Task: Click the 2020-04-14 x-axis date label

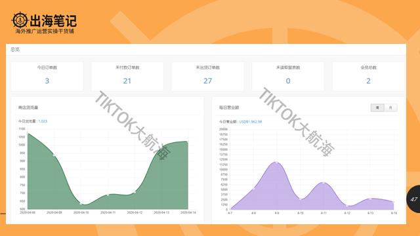Action: [x=188, y=212]
